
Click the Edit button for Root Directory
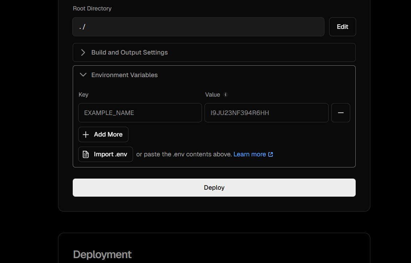pyautogui.click(x=342, y=27)
